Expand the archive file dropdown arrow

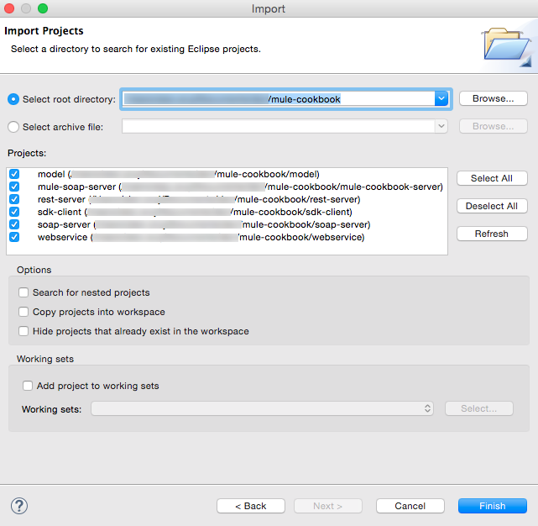click(x=441, y=126)
